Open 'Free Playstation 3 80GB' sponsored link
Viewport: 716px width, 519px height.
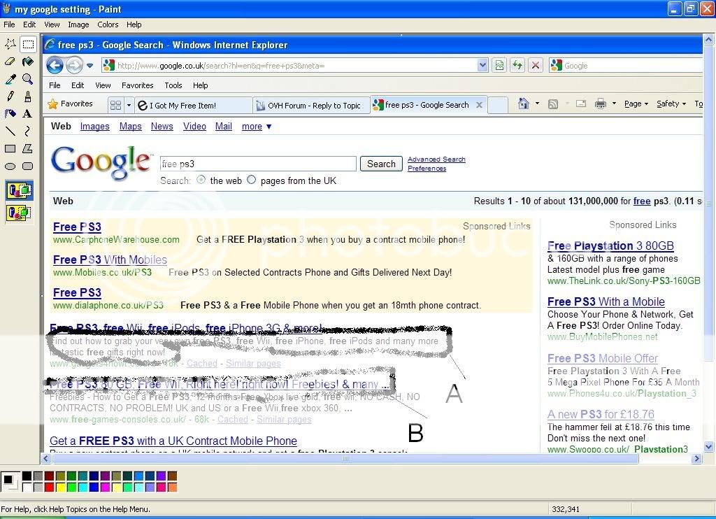[x=610, y=246]
